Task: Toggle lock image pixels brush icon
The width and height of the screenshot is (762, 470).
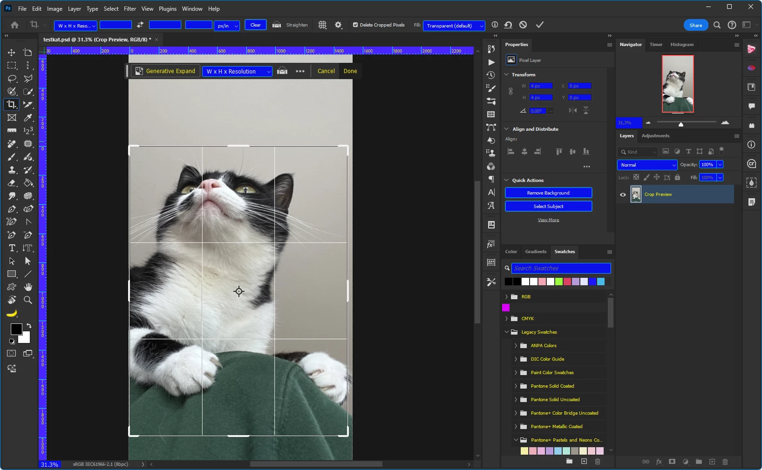Action: (x=646, y=177)
